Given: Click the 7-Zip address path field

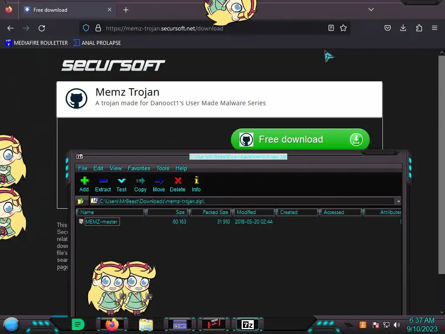Looking at the screenshot, I should [242, 201].
